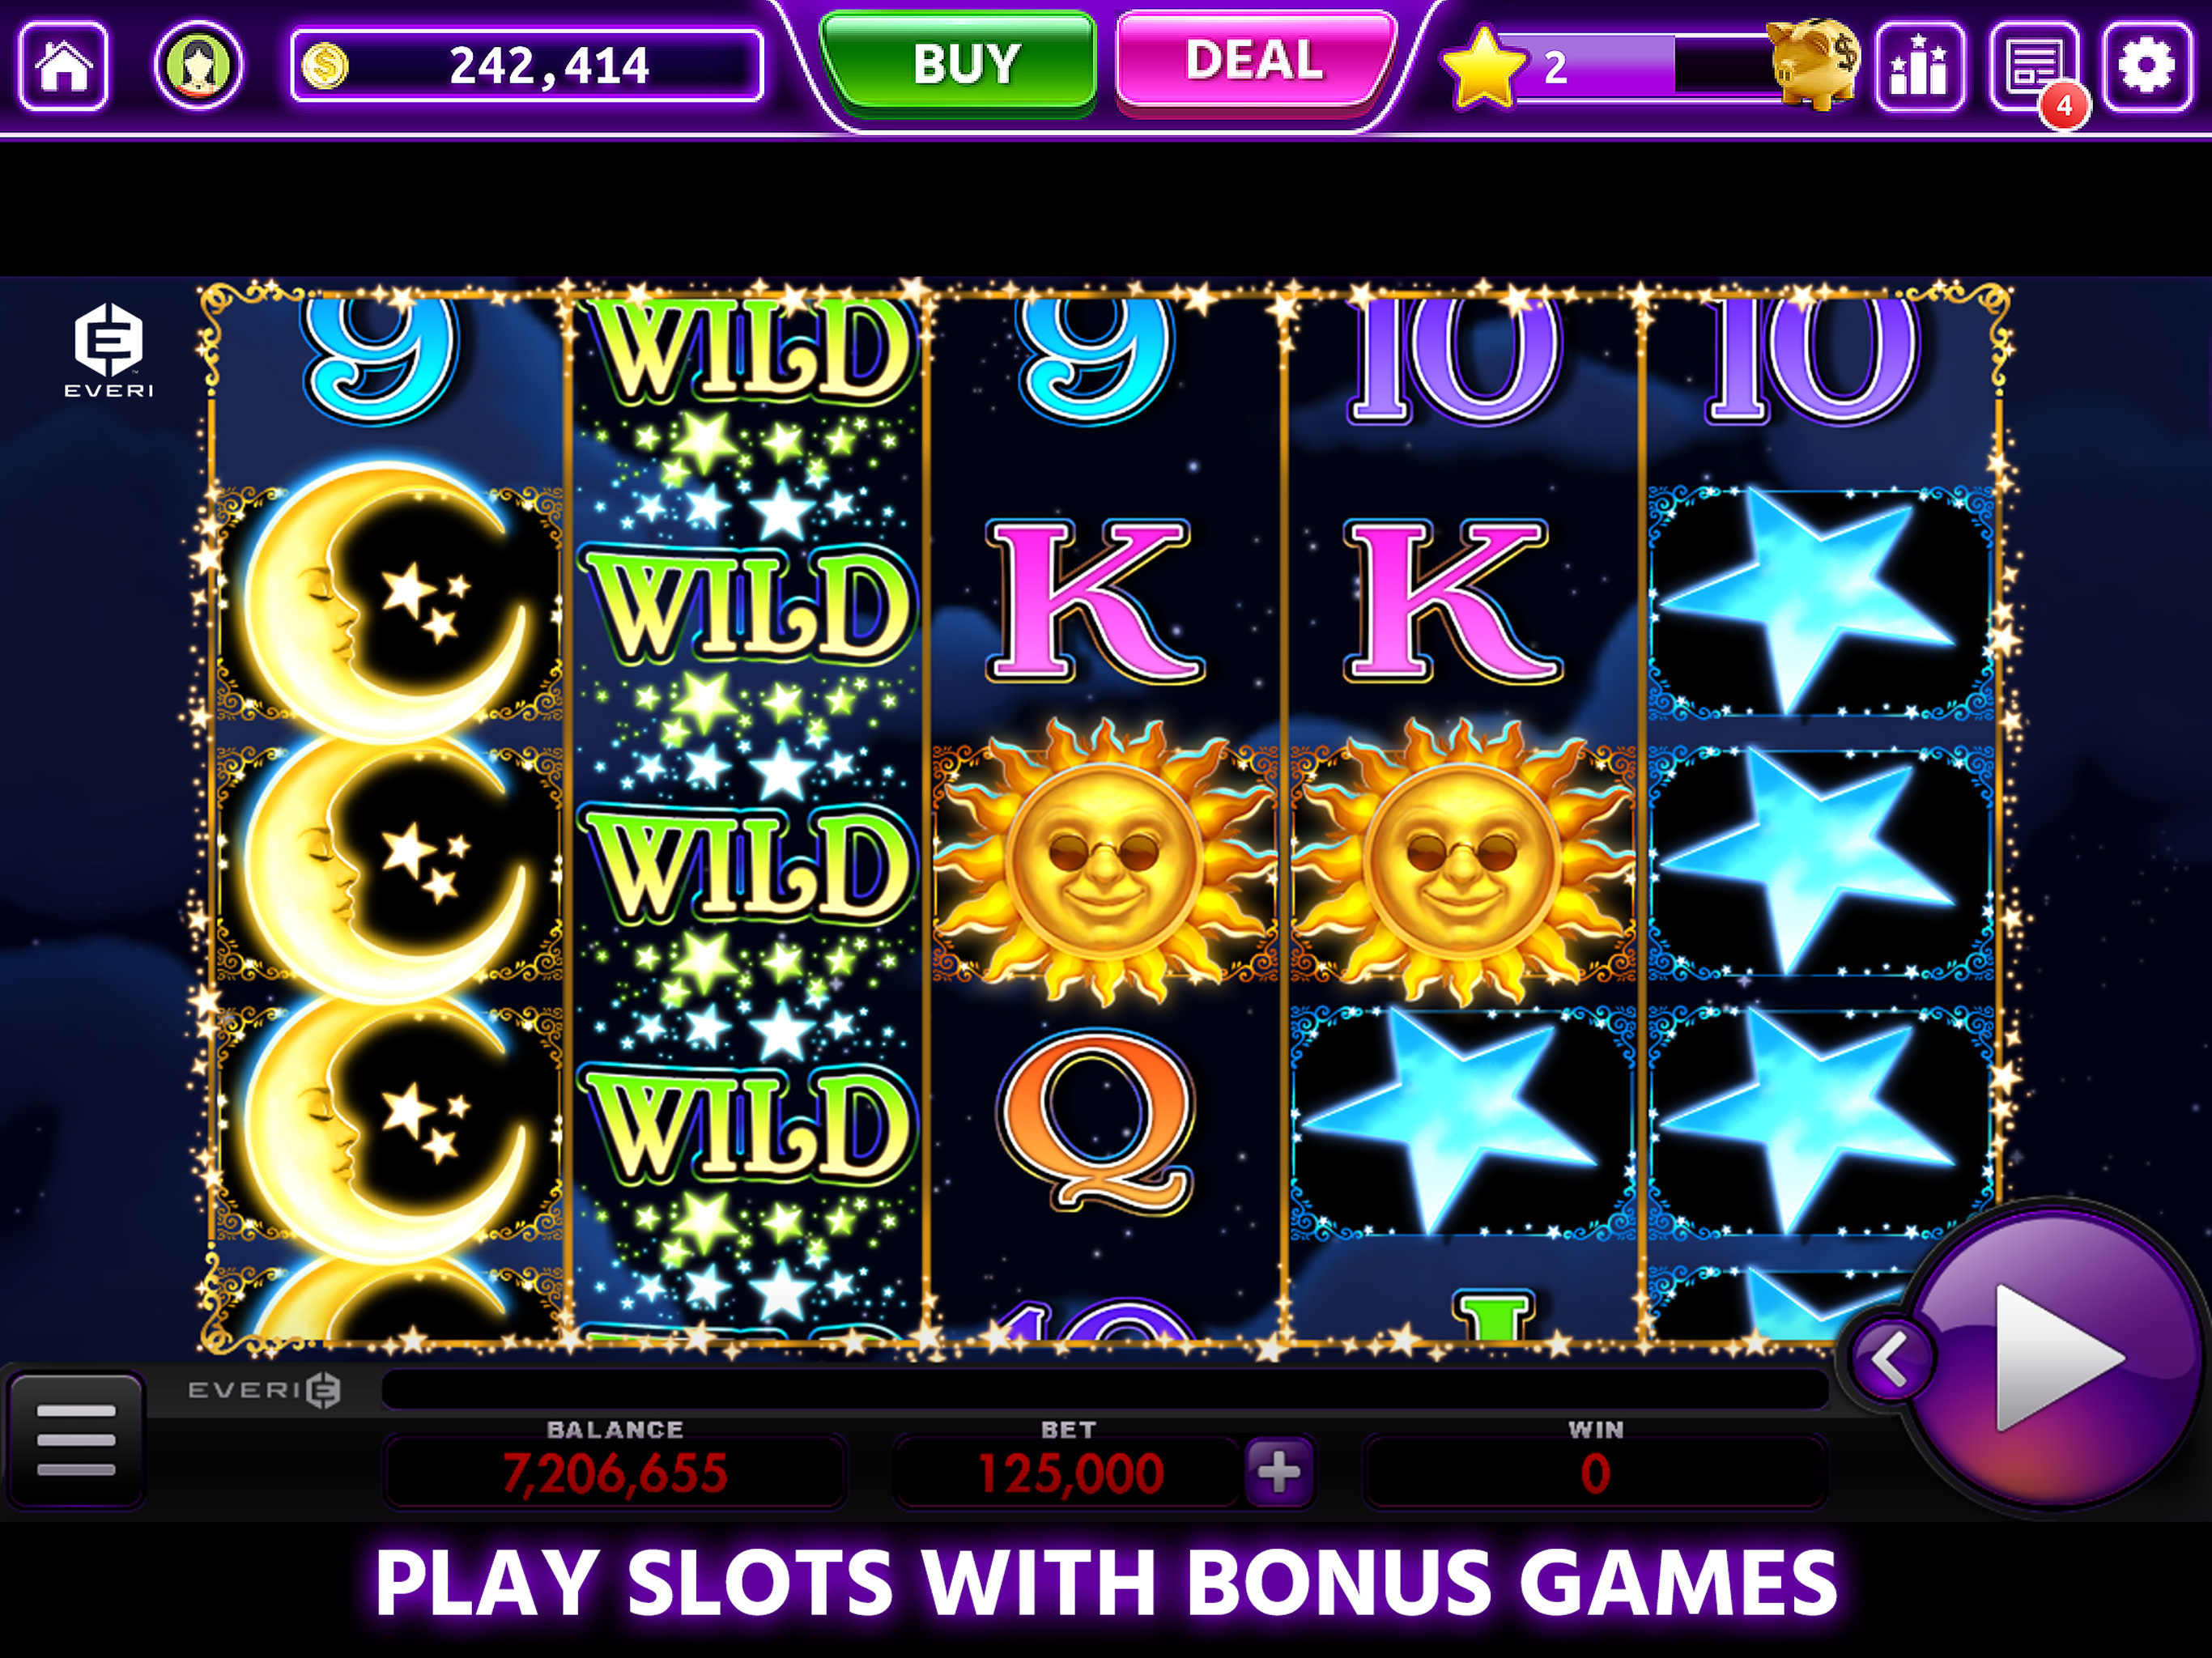The width and height of the screenshot is (2212, 1658).
Task: Click the gold coin balance icon
Action: tap(325, 67)
